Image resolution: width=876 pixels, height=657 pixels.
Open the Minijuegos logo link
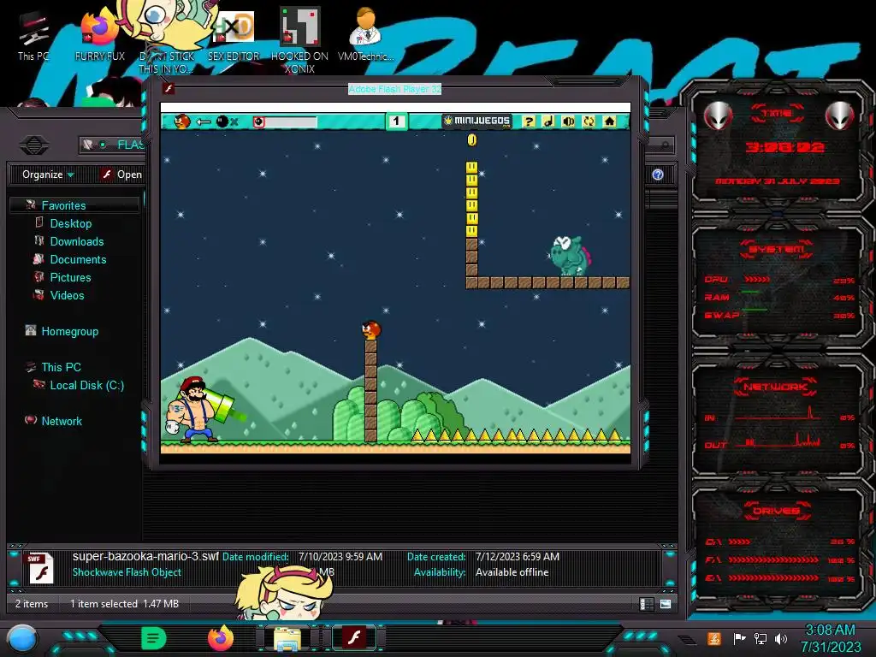(x=476, y=121)
